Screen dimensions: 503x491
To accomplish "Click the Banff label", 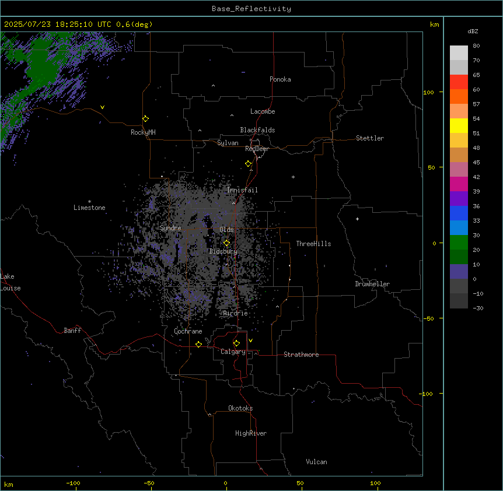I will (x=72, y=331).
